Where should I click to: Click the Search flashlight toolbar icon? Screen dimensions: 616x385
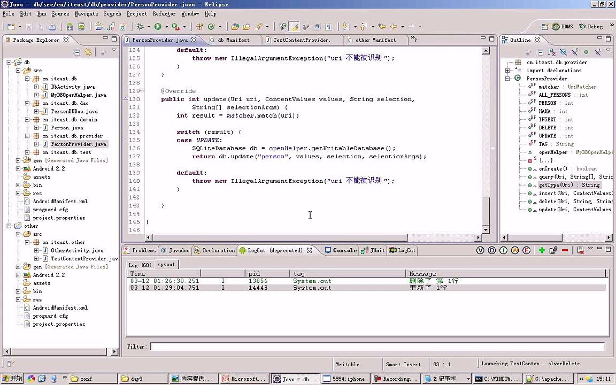point(258,26)
